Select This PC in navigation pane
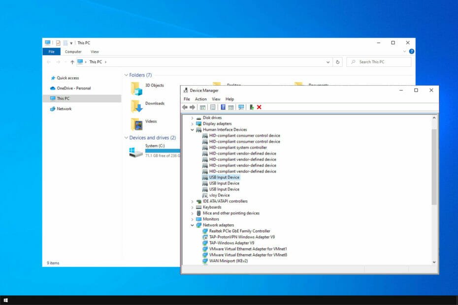The width and height of the screenshot is (458, 305). pos(82,98)
